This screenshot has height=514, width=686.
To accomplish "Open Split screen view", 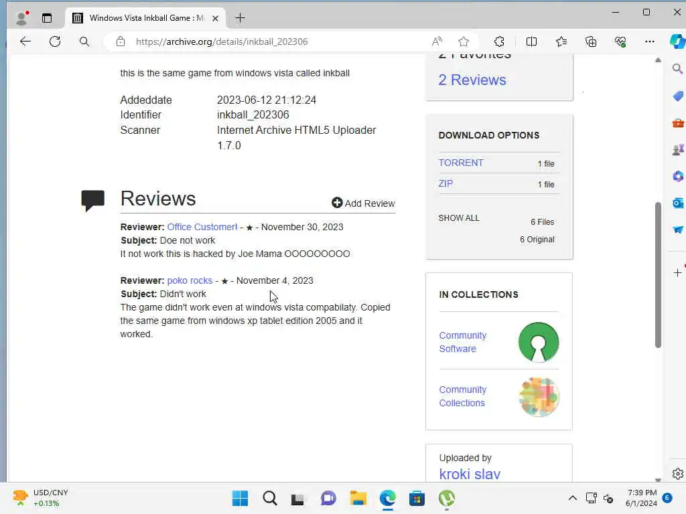I will click(531, 41).
